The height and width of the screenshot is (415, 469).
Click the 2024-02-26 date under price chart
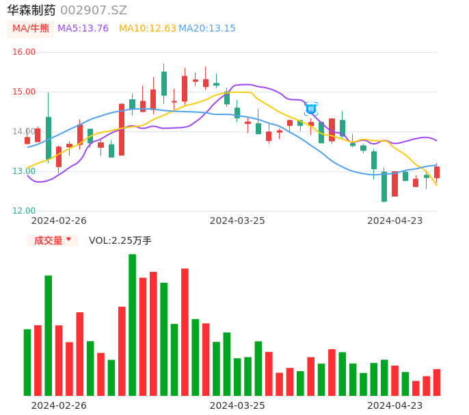59,221
